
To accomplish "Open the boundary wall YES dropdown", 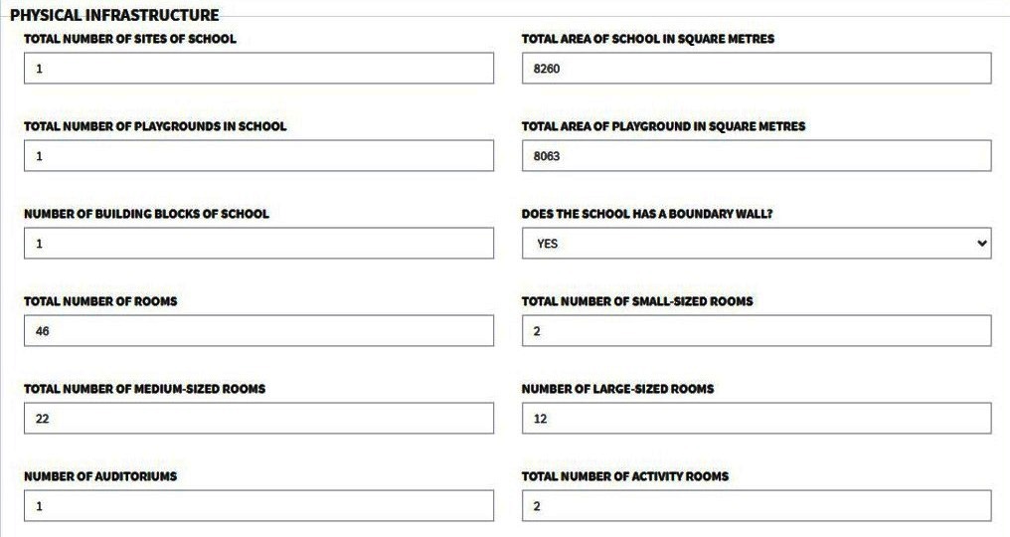I will pyautogui.click(x=756, y=244).
